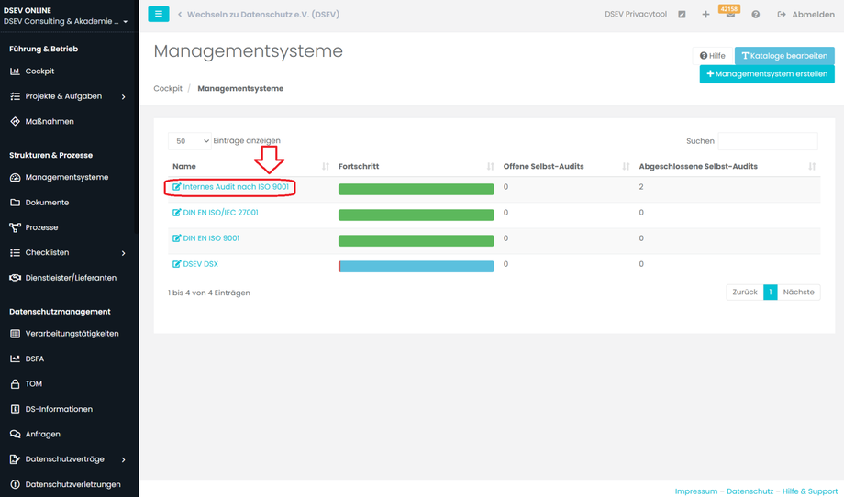Open the 50 Einträge anzeigen dropdown

tap(190, 141)
